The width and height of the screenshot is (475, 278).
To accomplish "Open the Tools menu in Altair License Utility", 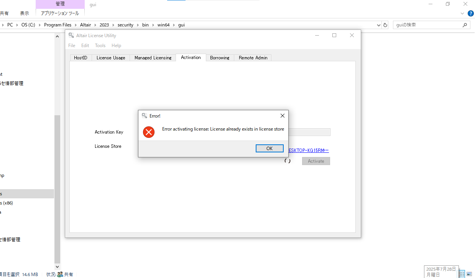I will [x=100, y=45].
